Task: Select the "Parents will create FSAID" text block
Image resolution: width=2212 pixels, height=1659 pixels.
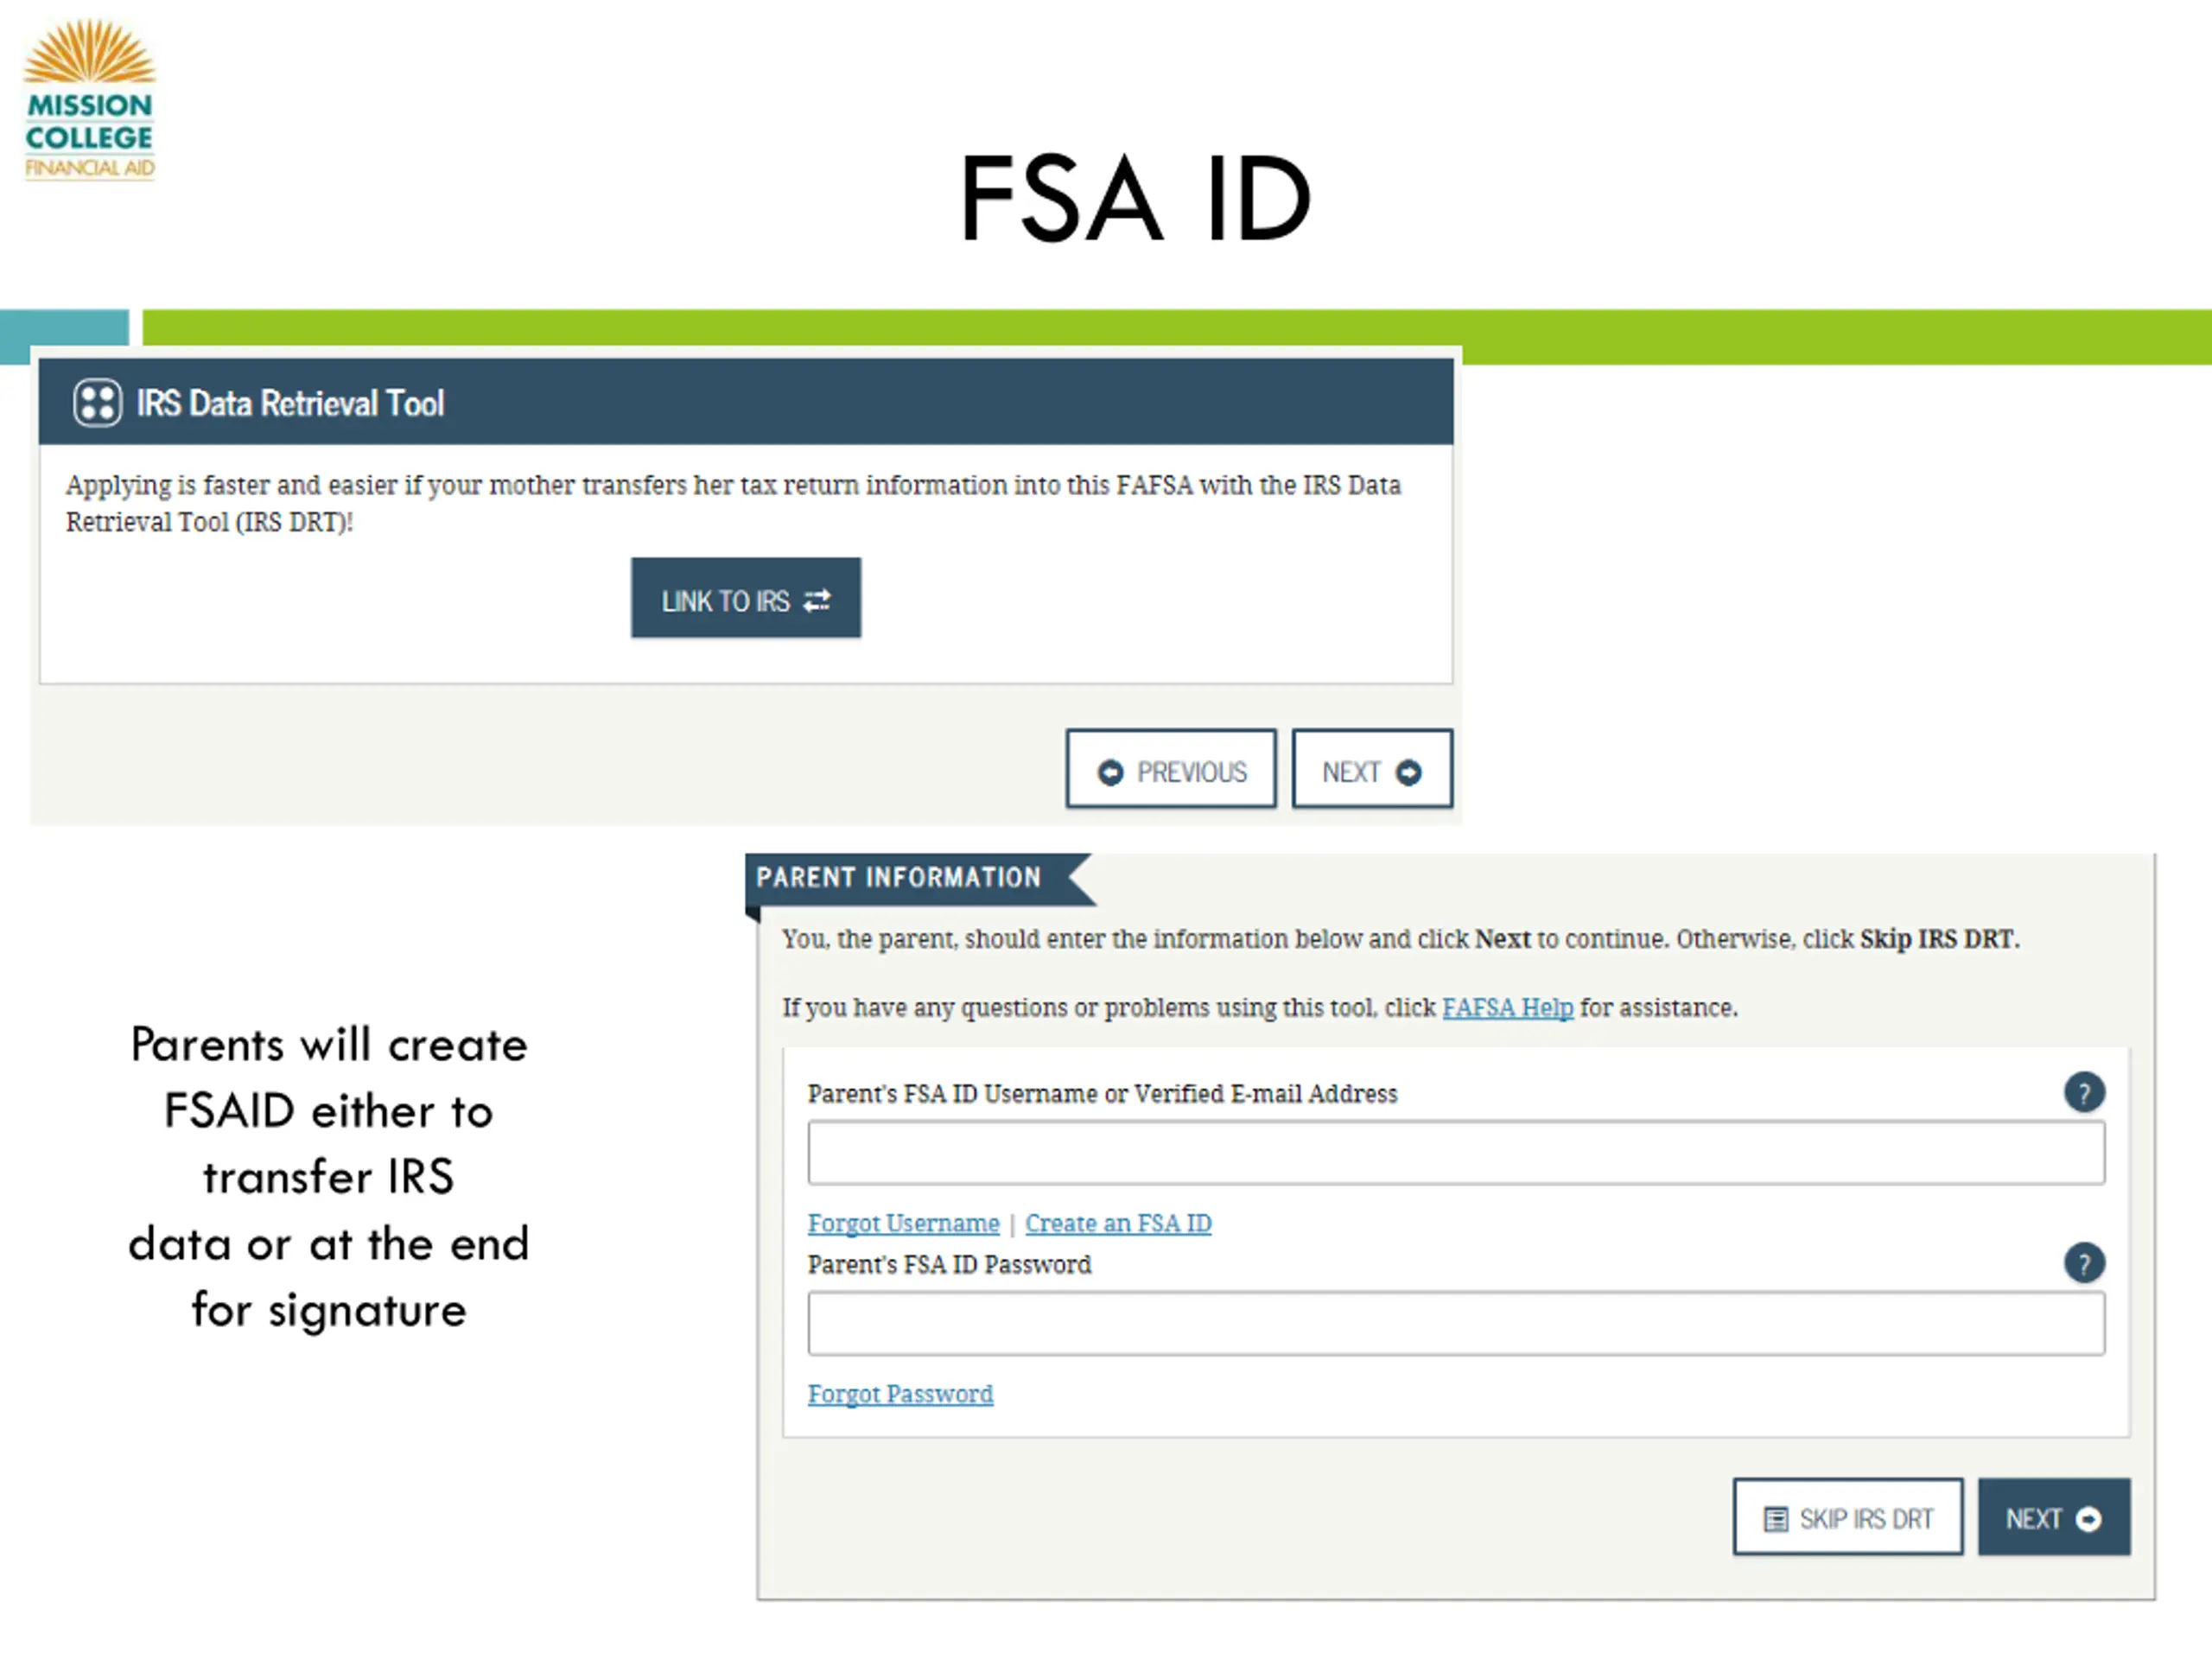Action: 329,1177
